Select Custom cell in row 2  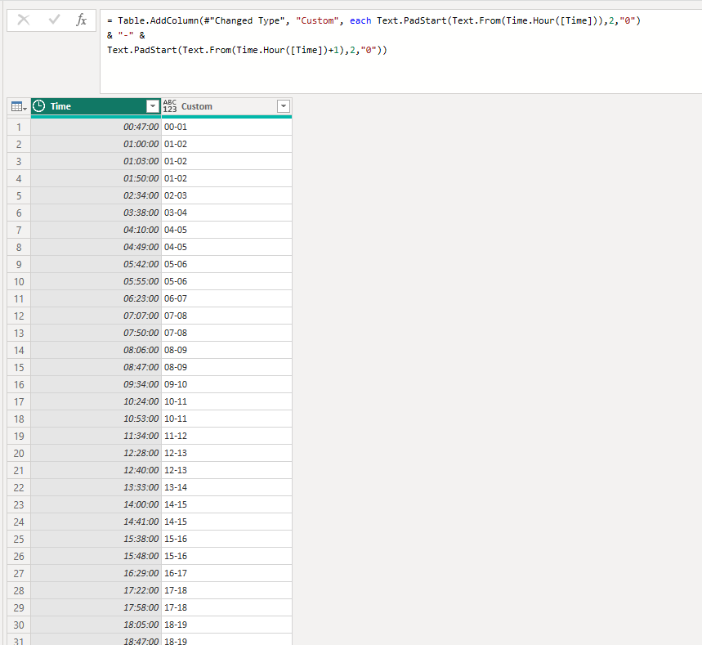tap(226, 144)
